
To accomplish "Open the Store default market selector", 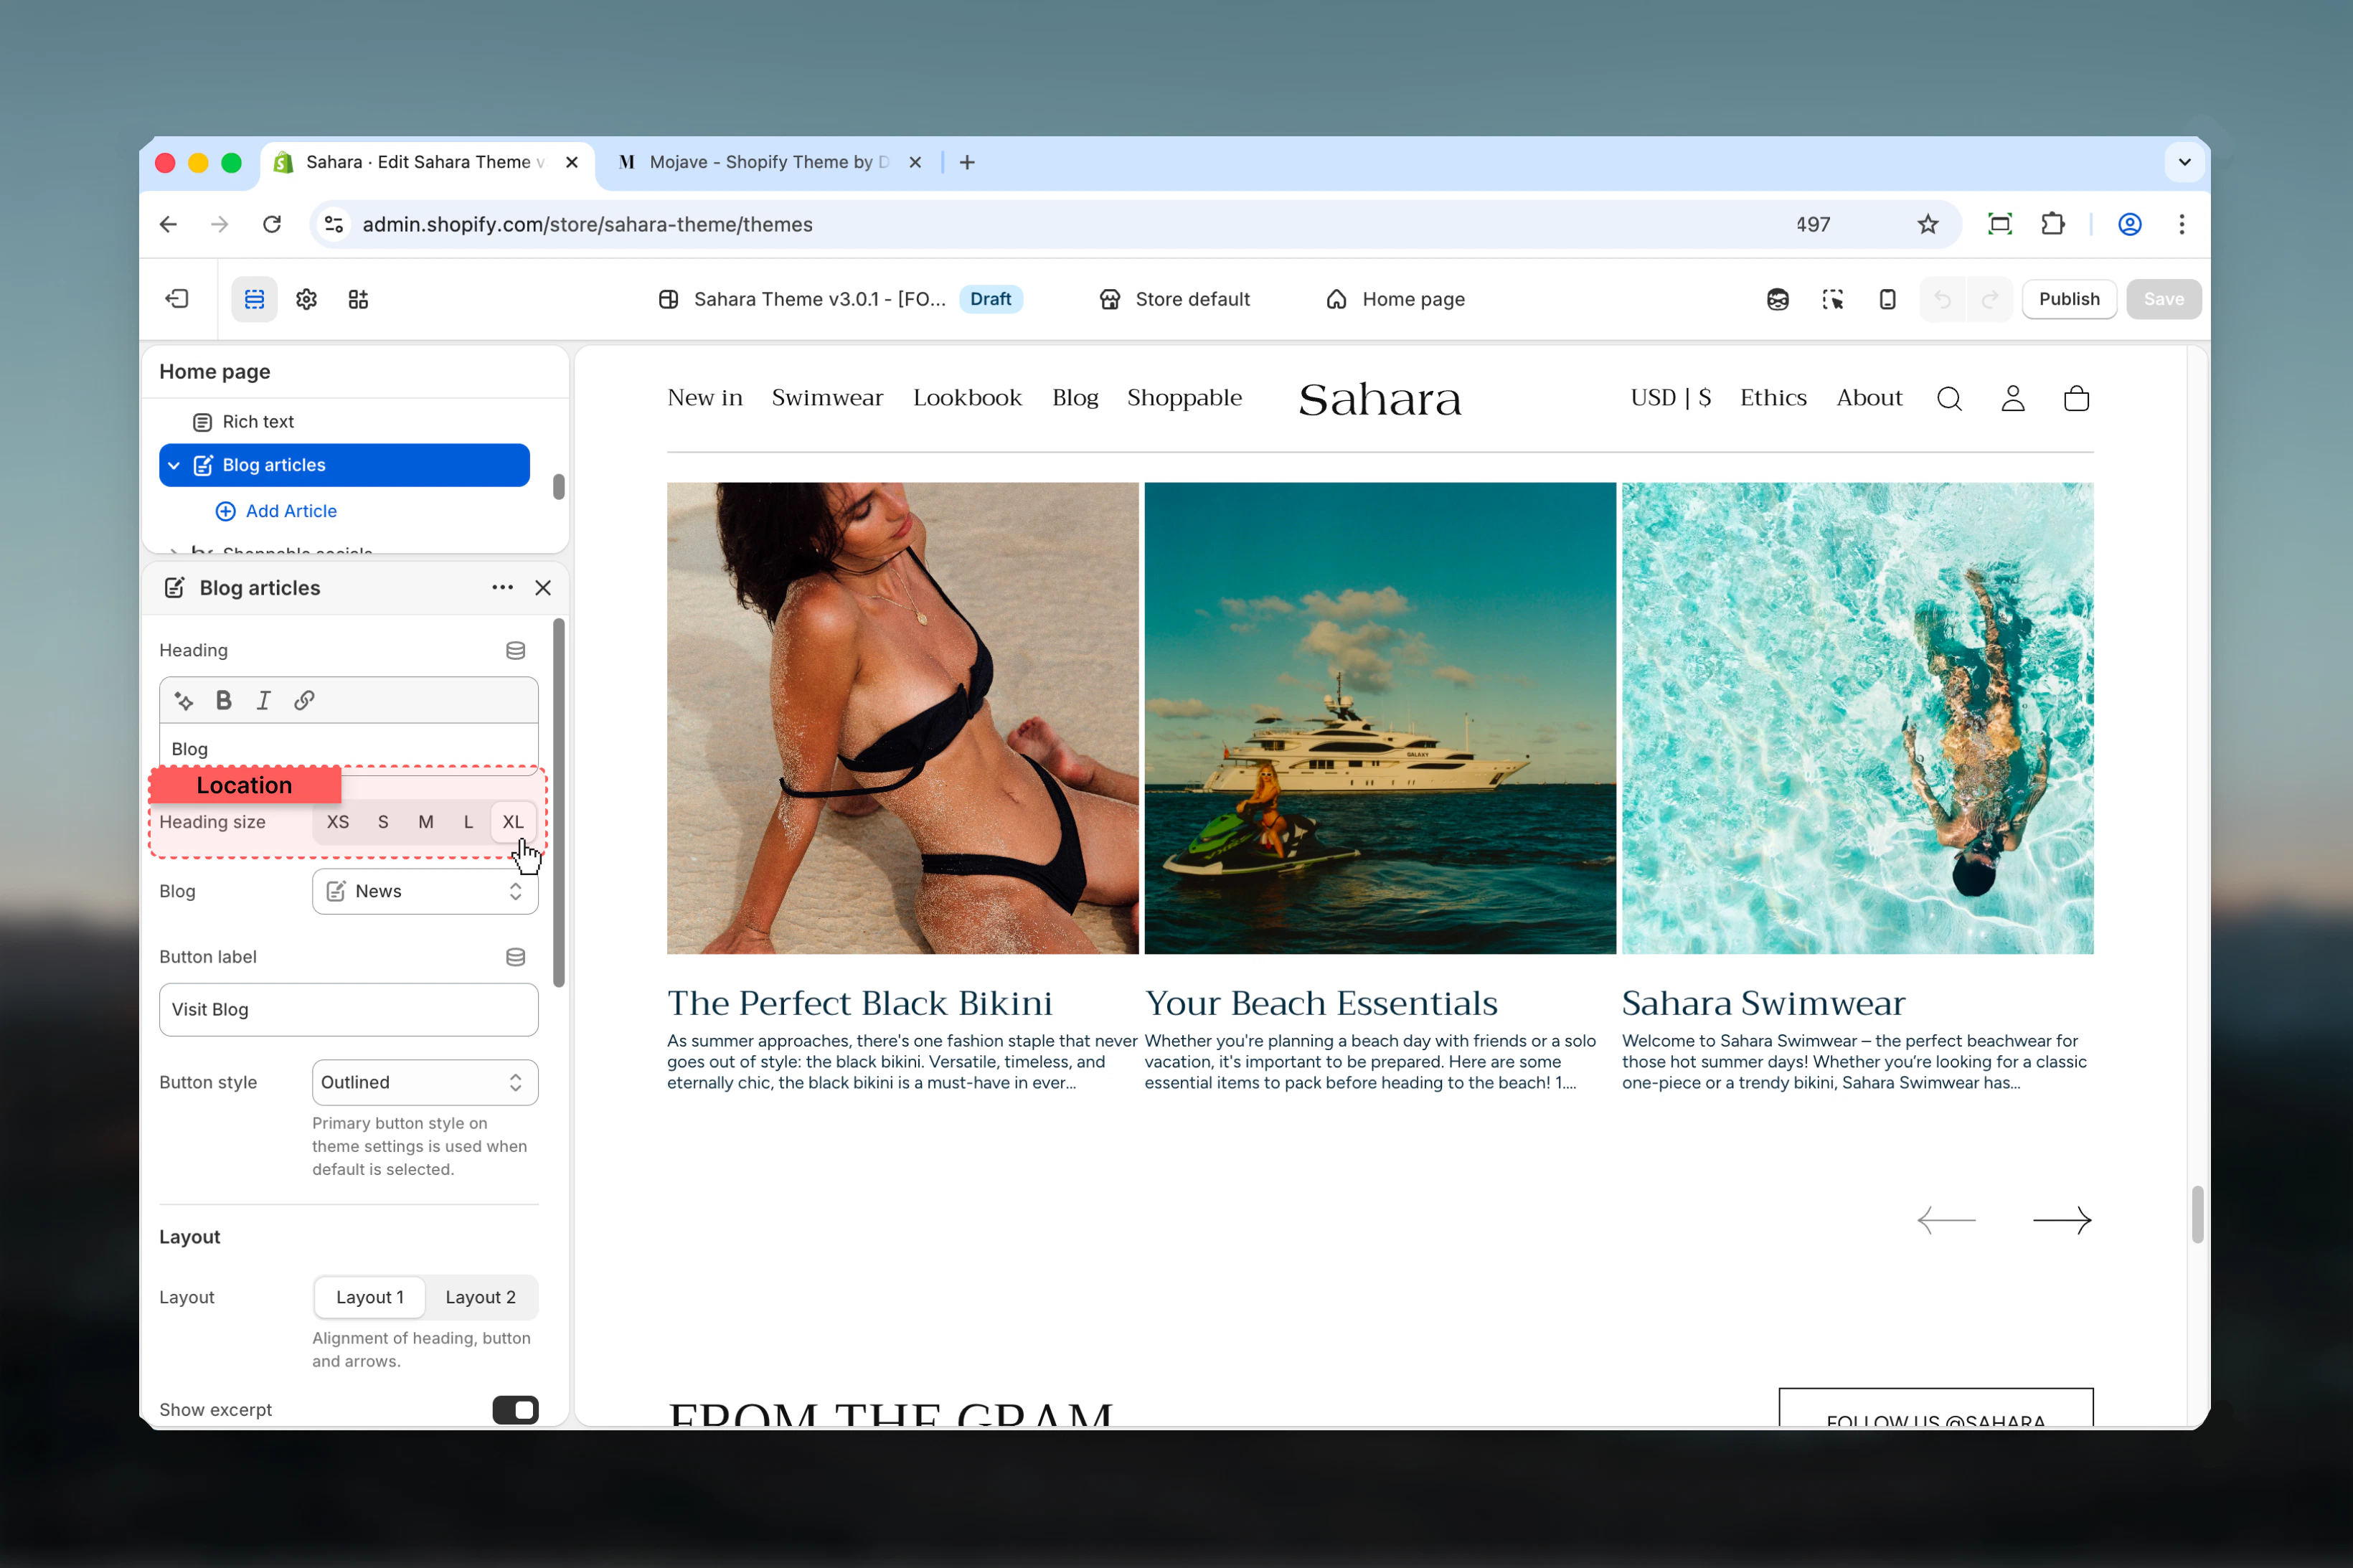I will tap(1174, 299).
